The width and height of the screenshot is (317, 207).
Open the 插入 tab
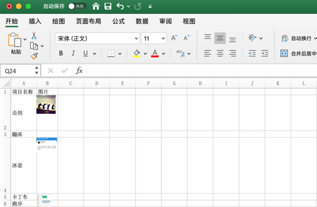pos(35,21)
